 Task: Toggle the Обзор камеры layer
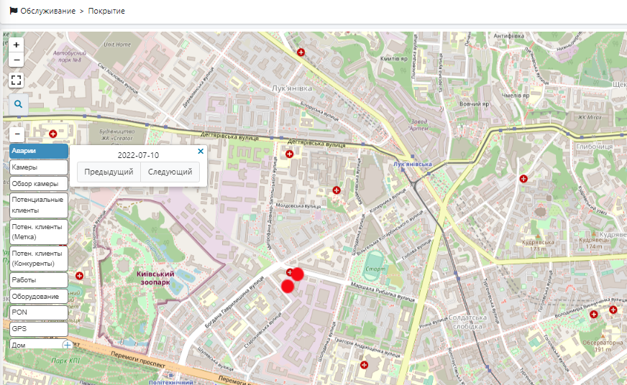pos(39,184)
